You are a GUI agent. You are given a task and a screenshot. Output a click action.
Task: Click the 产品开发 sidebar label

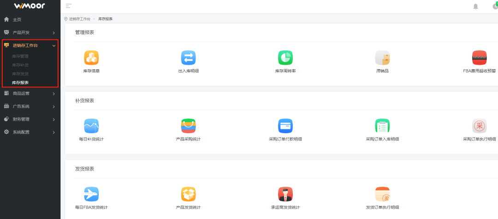click(21, 33)
